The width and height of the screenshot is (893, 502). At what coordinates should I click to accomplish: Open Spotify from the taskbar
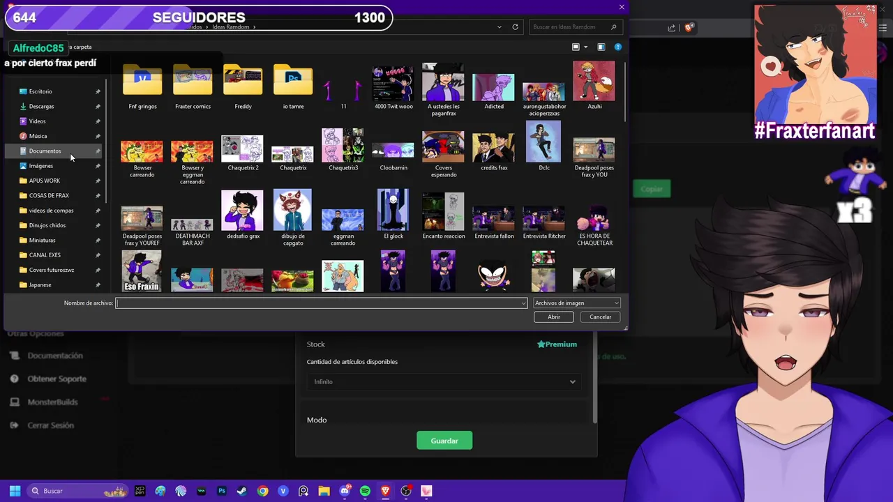(365, 491)
